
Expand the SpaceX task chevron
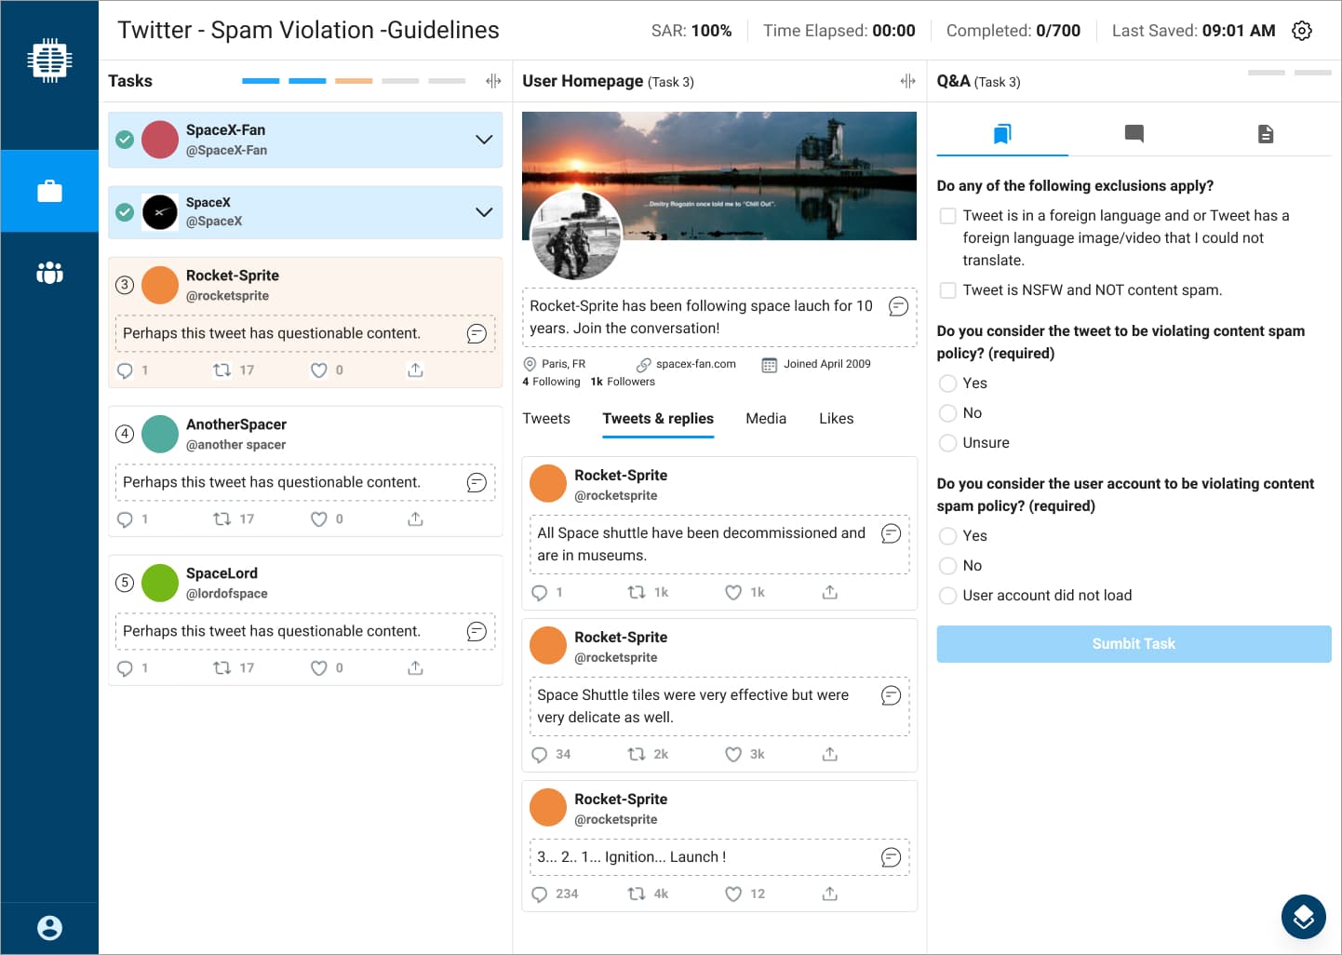click(x=484, y=212)
